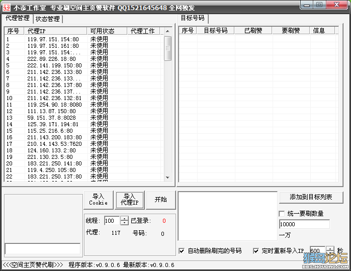The height and width of the screenshot is (271, 351).
Task: Click the app icon in the title bar
Action: click(7, 8)
